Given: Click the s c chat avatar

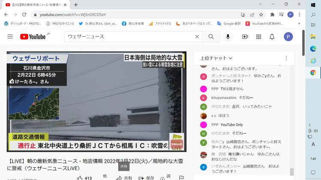Looking at the screenshot, I should [x=203, y=116].
